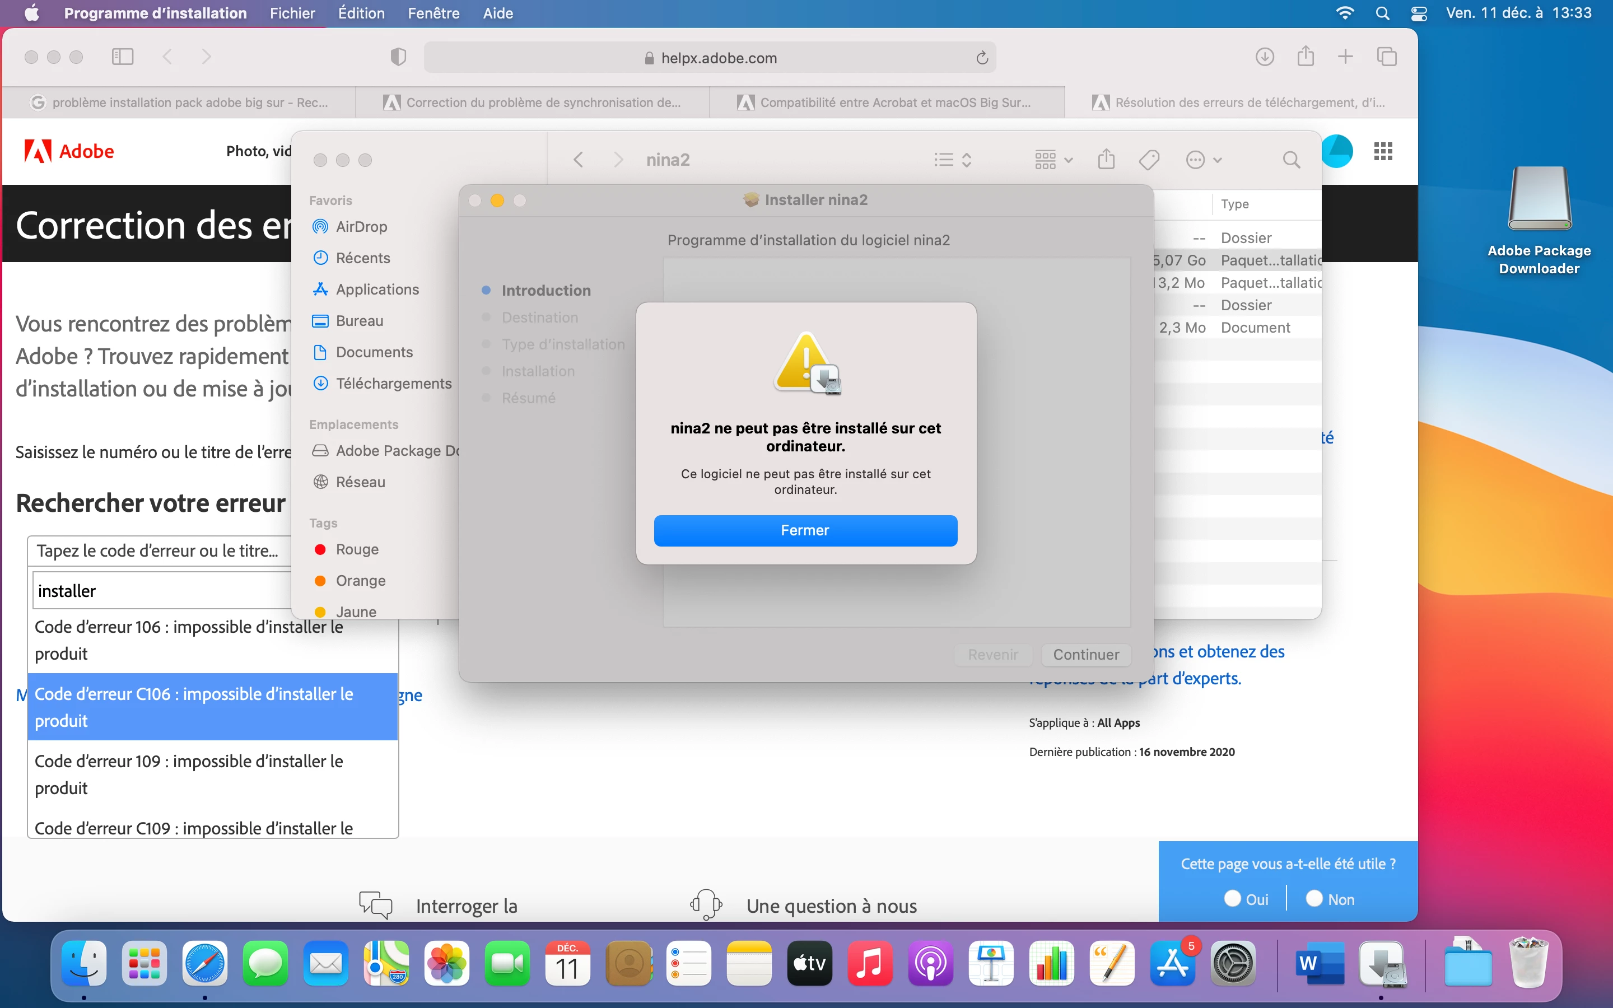This screenshot has width=1613, height=1008.
Task: Click the Finder tags icon
Action: click(x=1149, y=160)
